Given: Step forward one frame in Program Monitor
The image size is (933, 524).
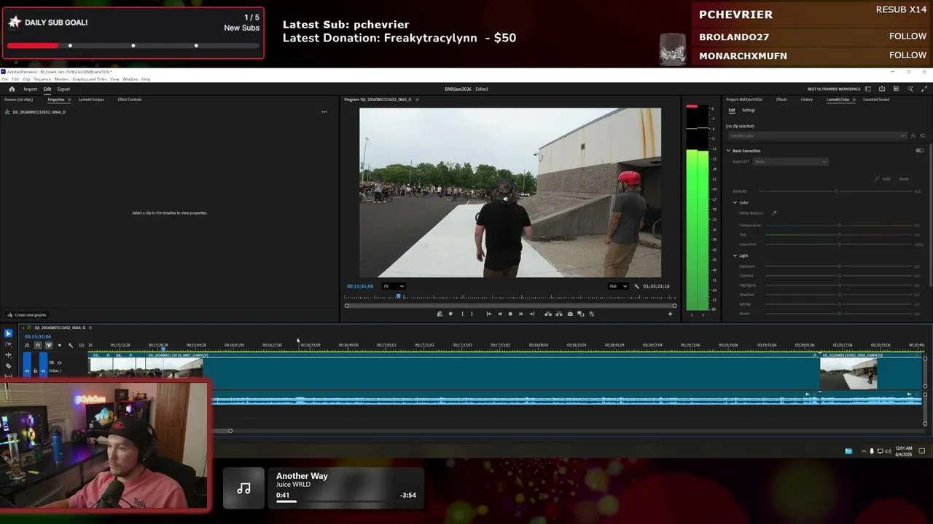Looking at the screenshot, I should pos(520,314).
